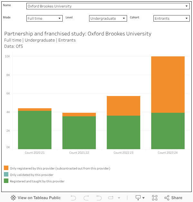
Task: Click the orange segment of 2023 24 bar
Action: [168, 84]
